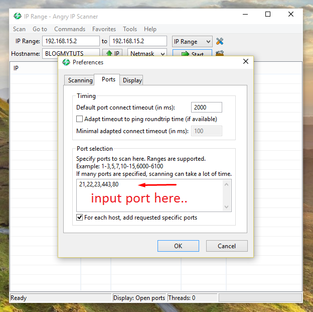This screenshot has height=312, width=313.
Task: Click the IP column header in results
Action: [34, 68]
